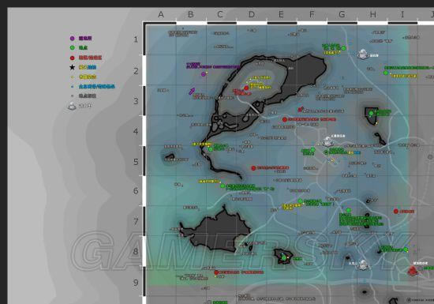Viewport: 434px width, 304px height.
Task: Click the shelter dome icon in grid H8
Action: tap(363, 265)
